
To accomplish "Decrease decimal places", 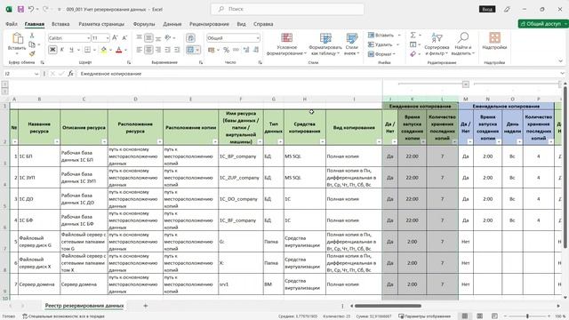I will pyautogui.click(x=256, y=50).
